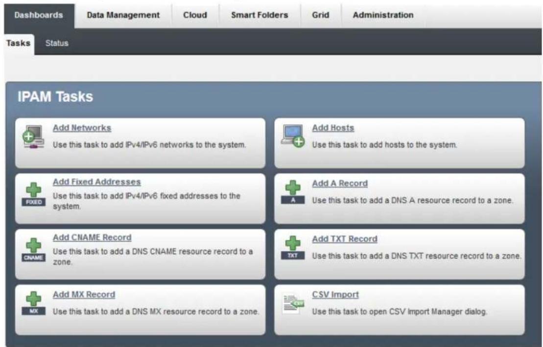The image size is (543, 347).
Task: Open the Dashboards tab
Action: [39, 15]
